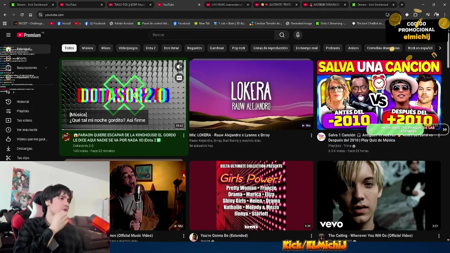
Task: Select the Música filter chip
Action: (x=88, y=48)
